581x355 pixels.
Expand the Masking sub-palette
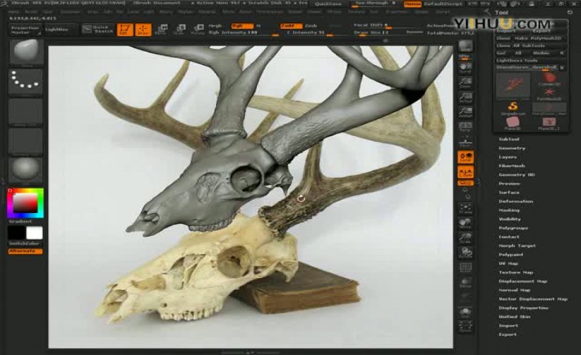(x=509, y=210)
